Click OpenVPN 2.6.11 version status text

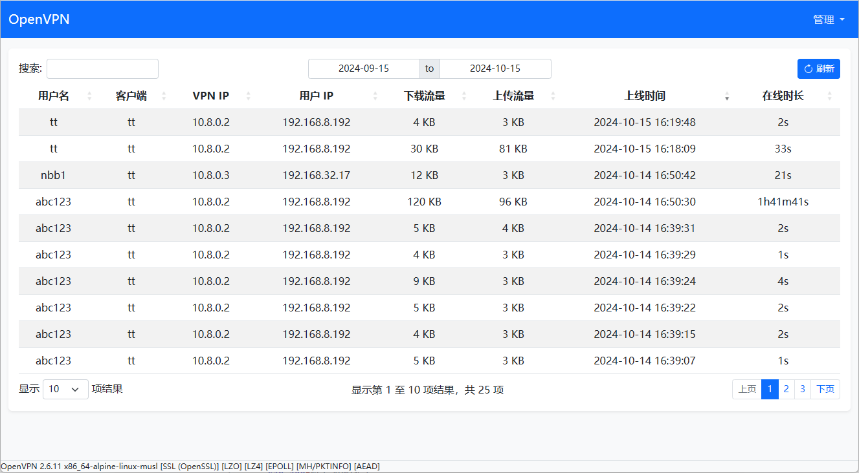190,467
